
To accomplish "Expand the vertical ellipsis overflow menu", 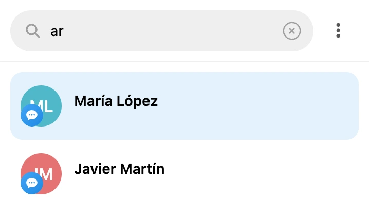I will pos(338,30).
